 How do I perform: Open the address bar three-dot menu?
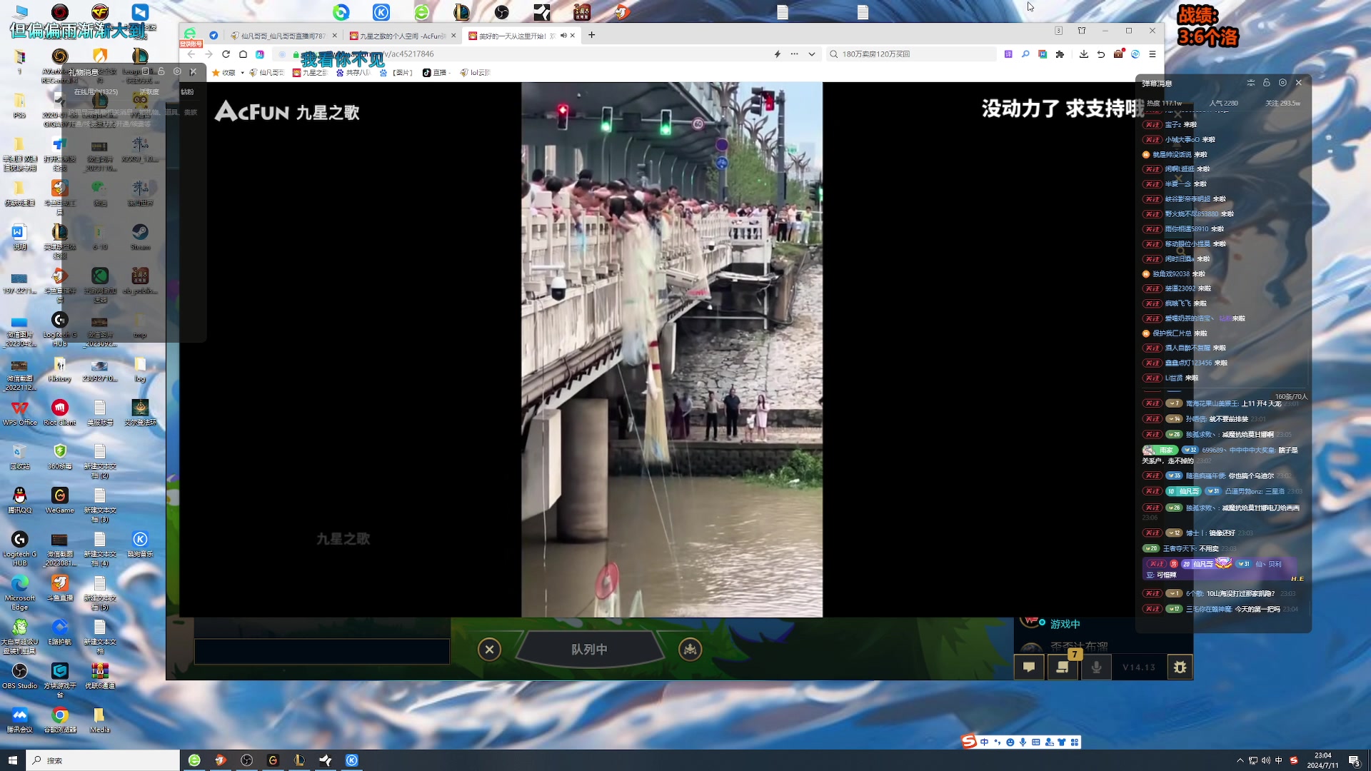click(794, 54)
